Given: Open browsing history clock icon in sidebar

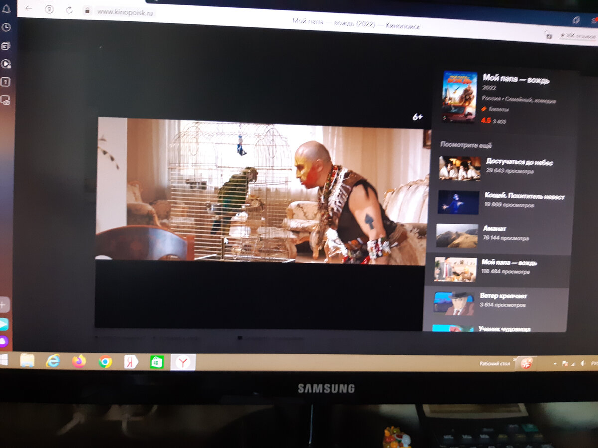Looking at the screenshot, I should [6, 27].
